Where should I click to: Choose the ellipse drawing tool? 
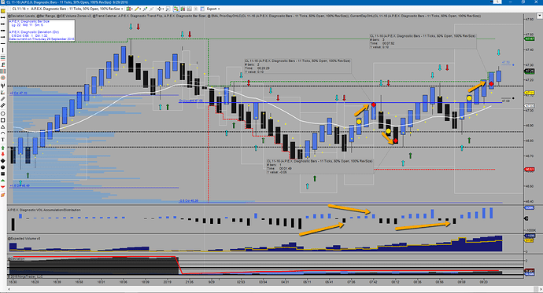click(3, 113)
